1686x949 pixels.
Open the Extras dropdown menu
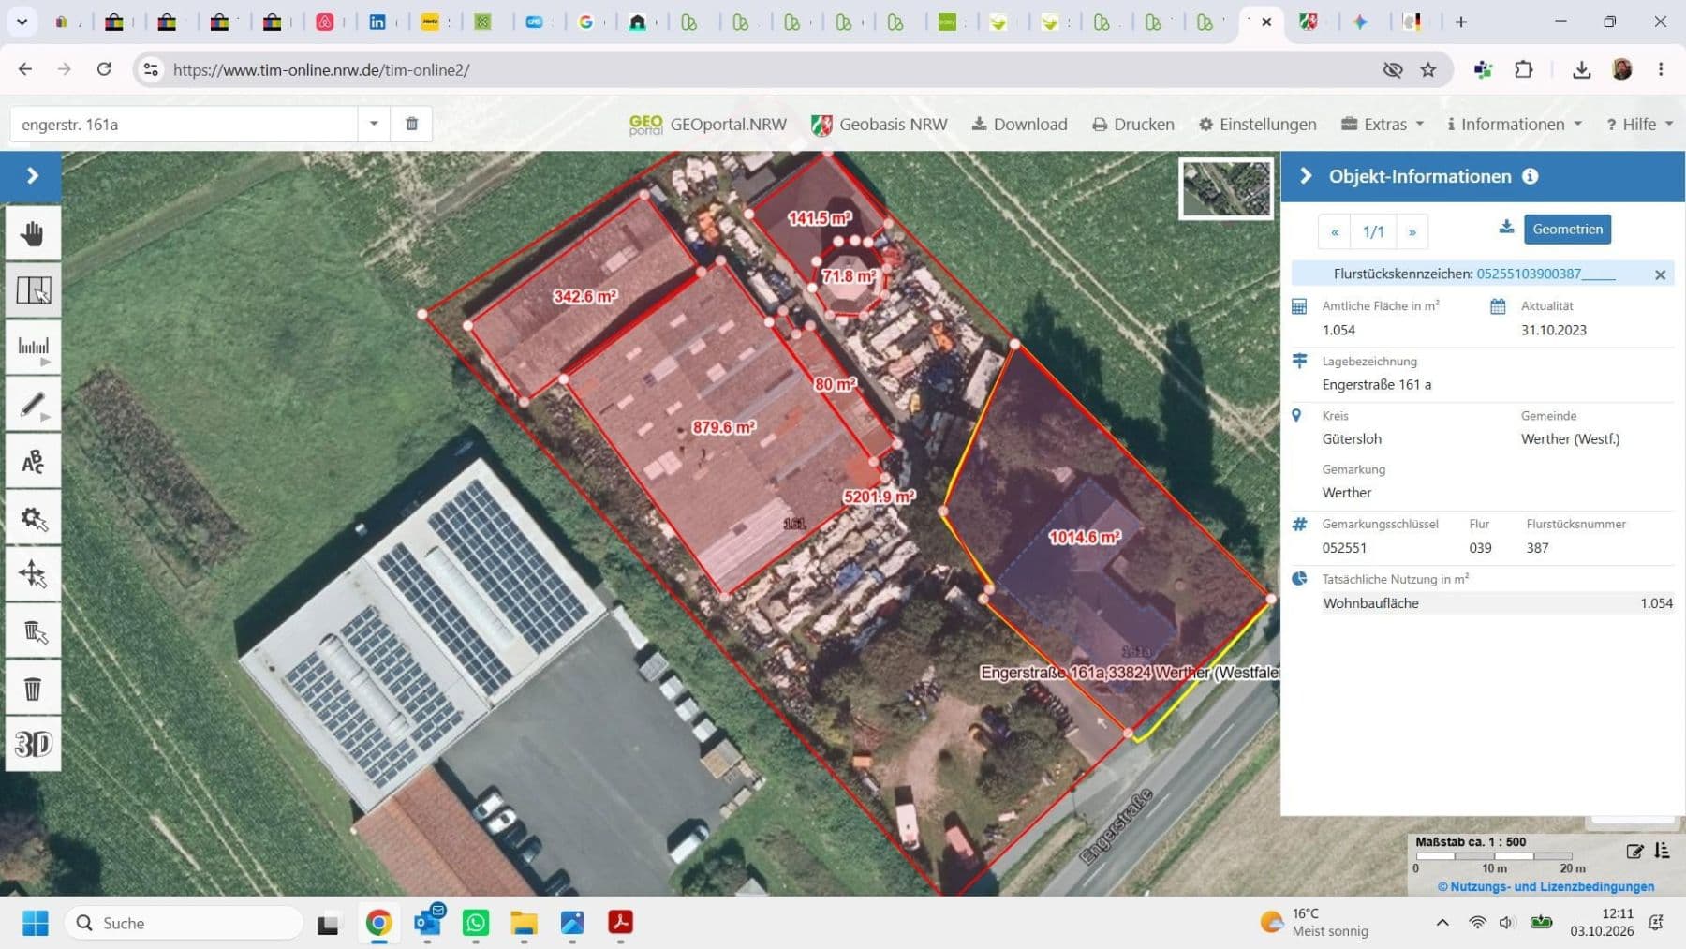point(1382,124)
